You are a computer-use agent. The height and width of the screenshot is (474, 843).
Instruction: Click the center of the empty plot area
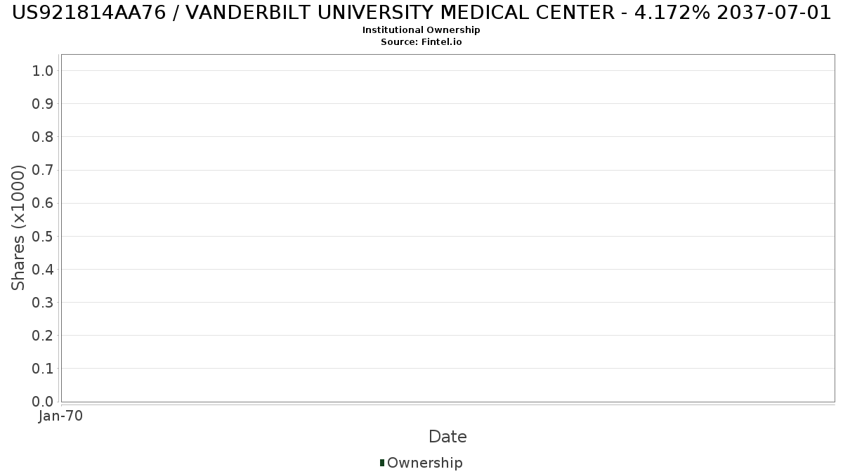tap(447, 228)
